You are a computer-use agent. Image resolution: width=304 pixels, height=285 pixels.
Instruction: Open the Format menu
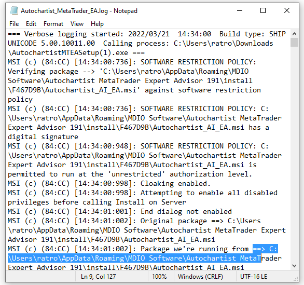click(53, 24)
